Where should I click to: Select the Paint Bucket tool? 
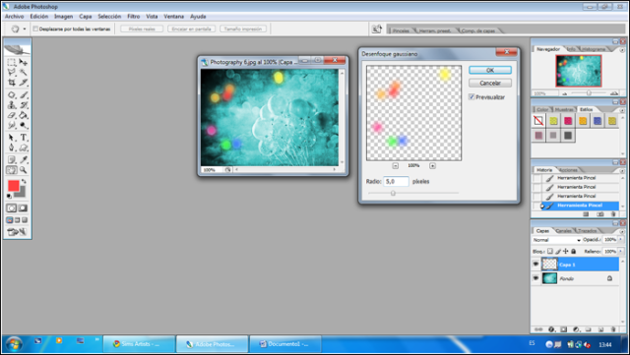pyautogui.click(x=24, y=116)
